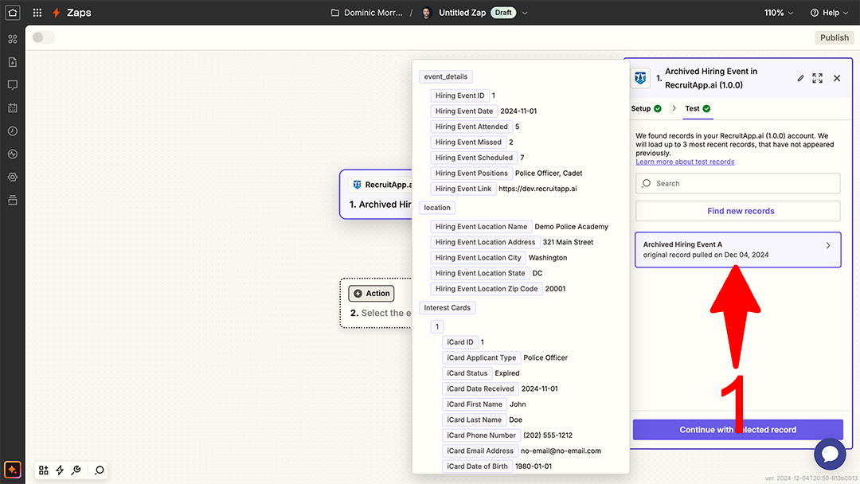Click the Interest Cards group label
The width and height of the screenshot is (860, 484).
pyautogui.click(x=447, y=307)
